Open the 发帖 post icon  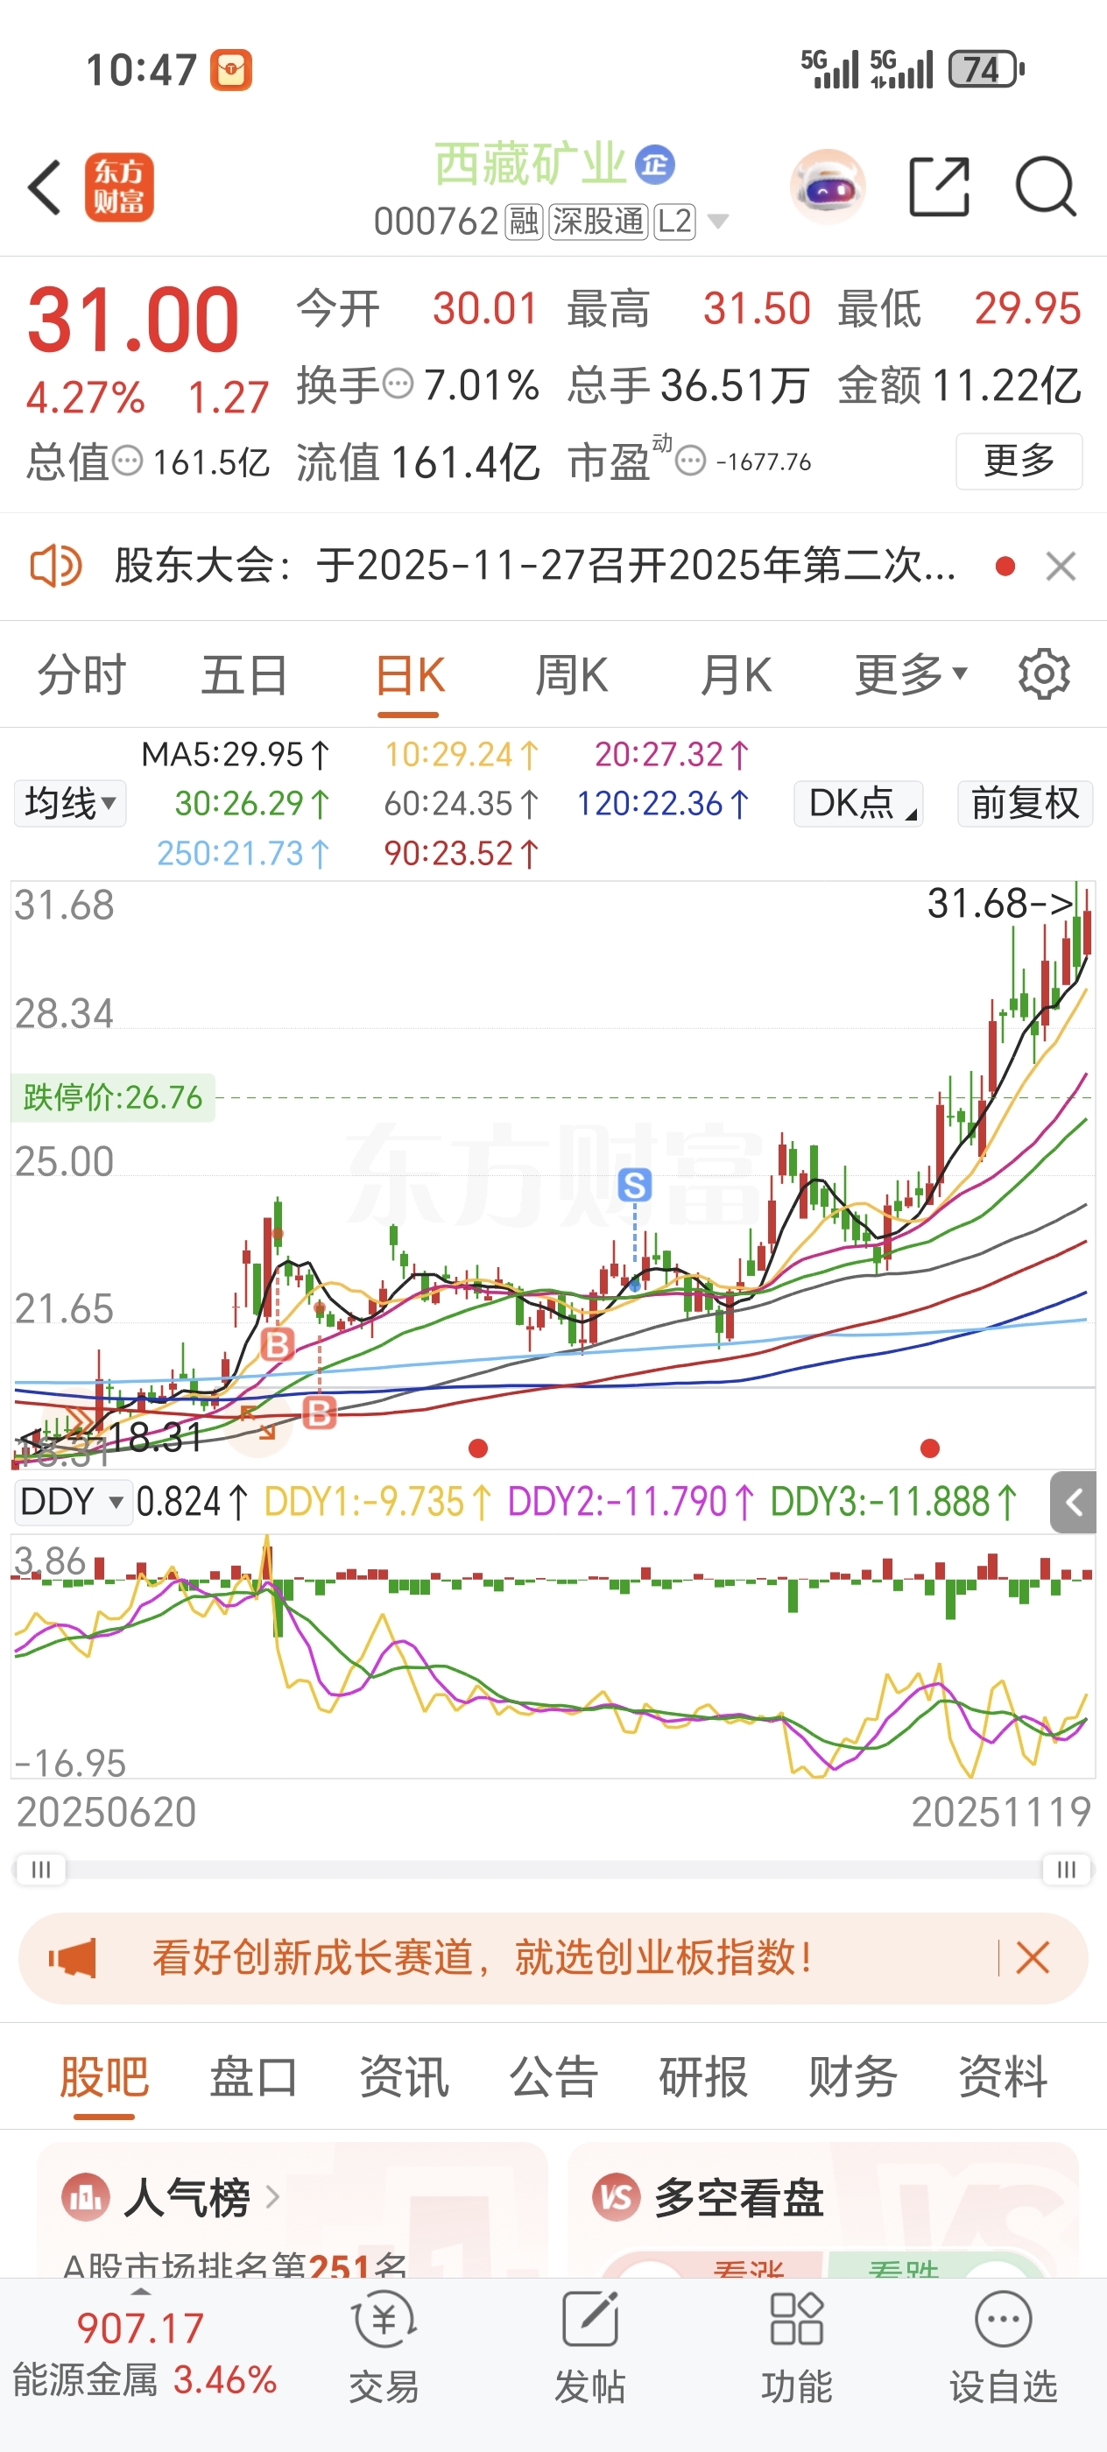(590, 2320)
